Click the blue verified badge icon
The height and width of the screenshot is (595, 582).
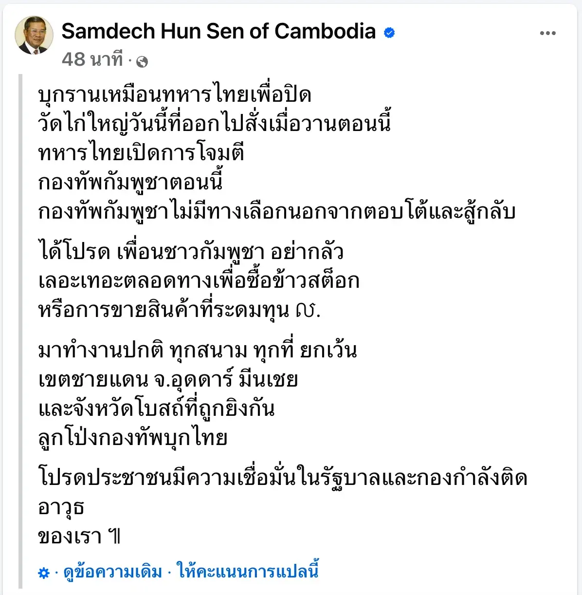coord(389,33)
